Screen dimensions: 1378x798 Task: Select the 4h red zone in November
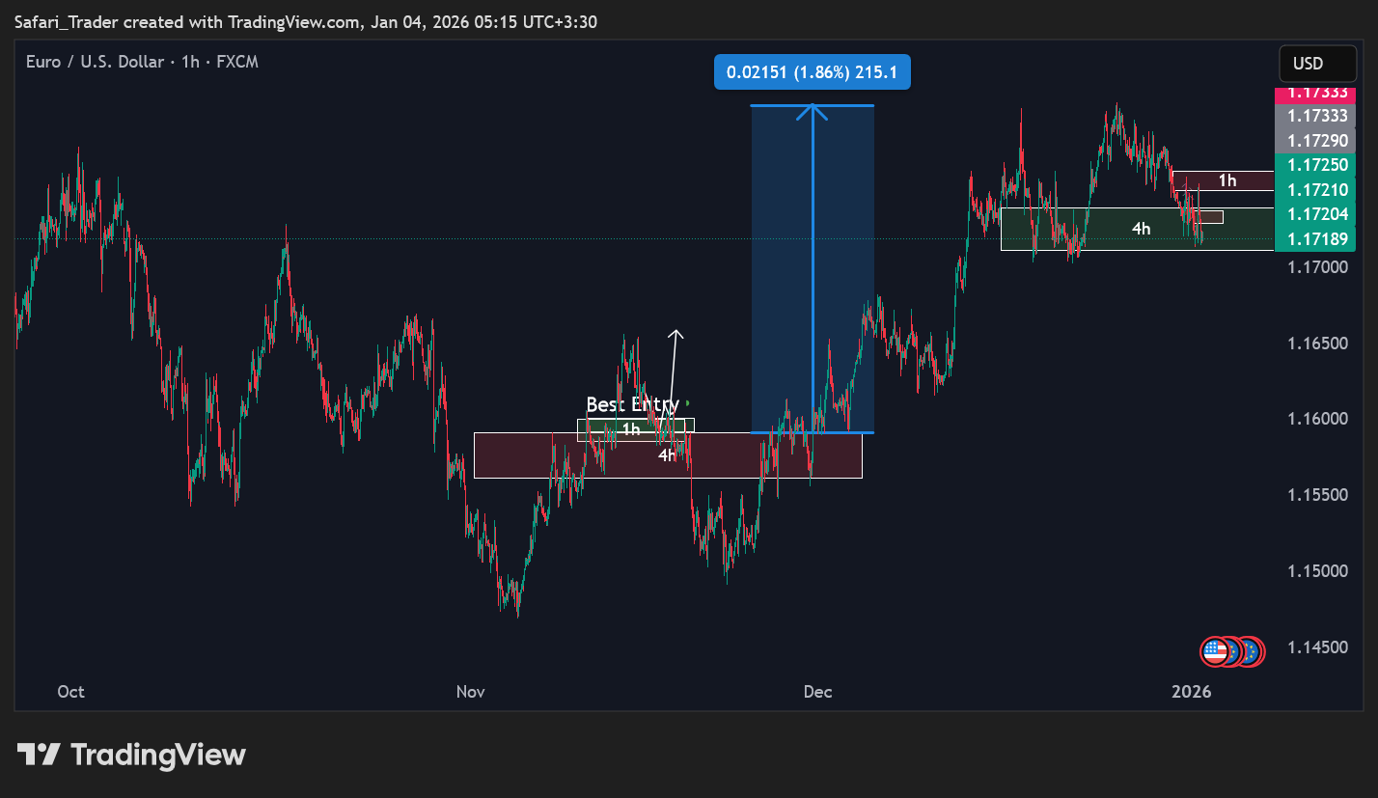point(753,463)
